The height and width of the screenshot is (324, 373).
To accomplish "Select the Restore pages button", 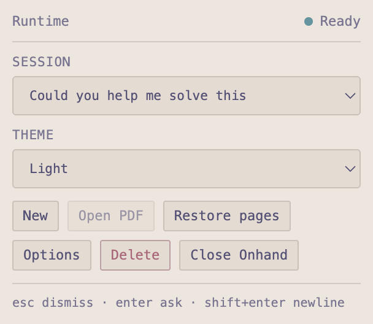I will click(x=227, y=216).
